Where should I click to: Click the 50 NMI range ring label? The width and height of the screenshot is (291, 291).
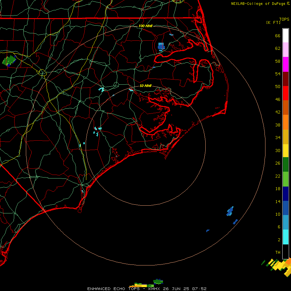[145, 86]
